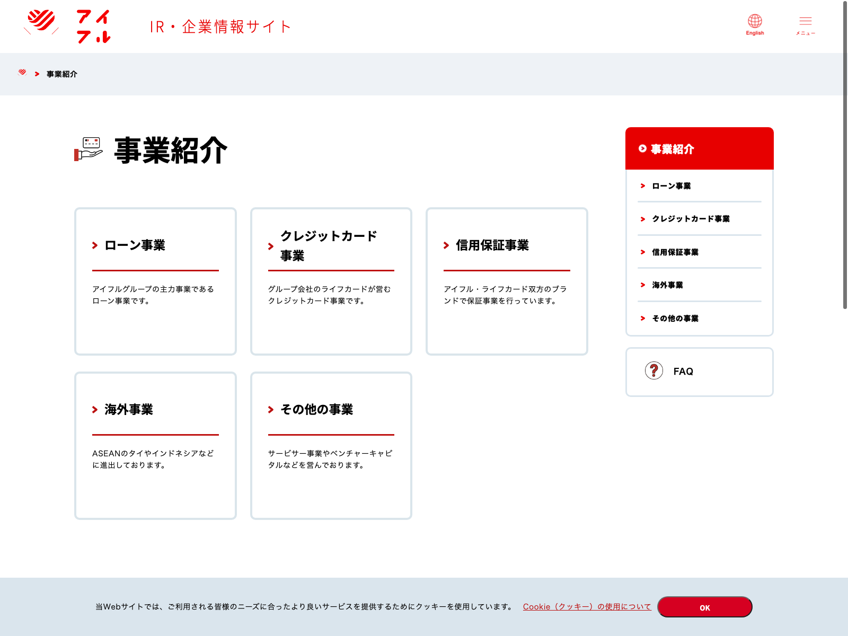Viewport: 848px width, 636px height.
Task: Click the card-in-hand icon beside the page title
Action: 89,149
